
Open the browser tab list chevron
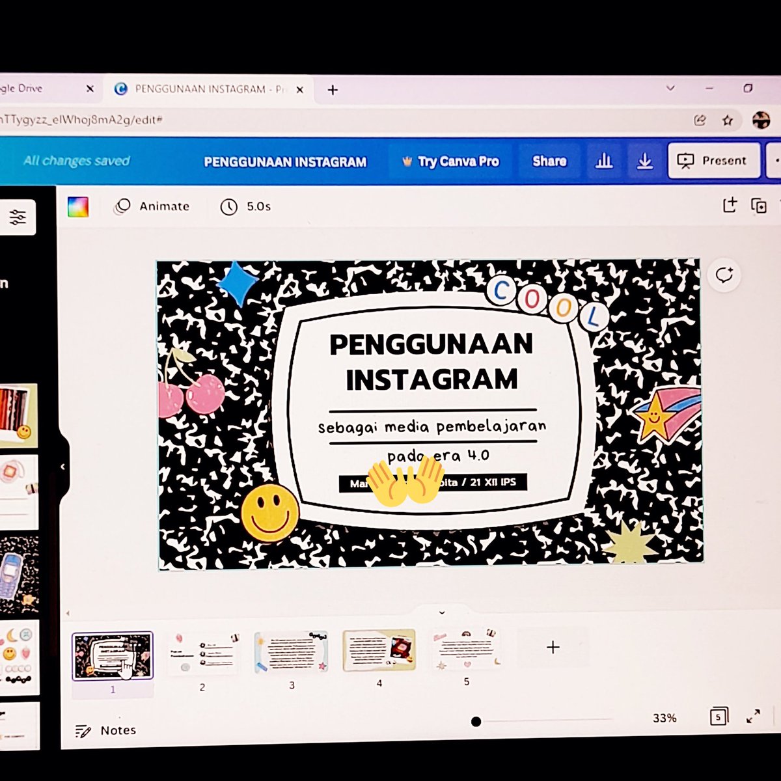[x=670, y=89]
